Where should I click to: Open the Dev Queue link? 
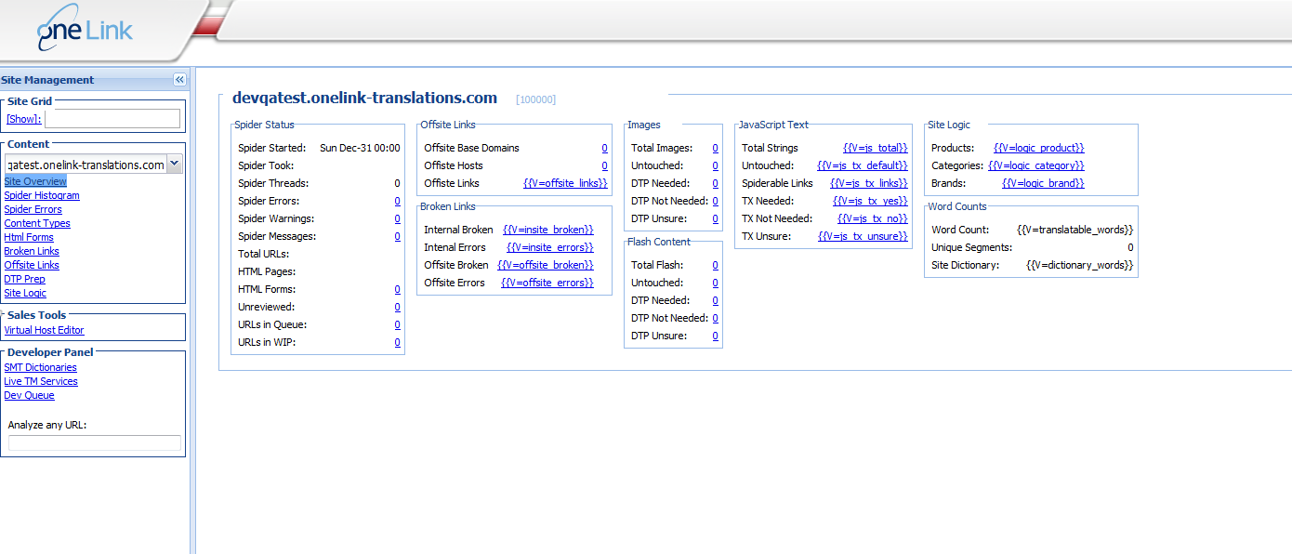pos(30,395)
